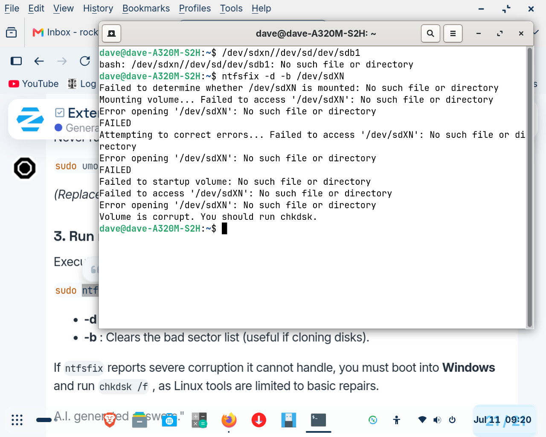Open the Profiles menu
The height and width of the screenshot is (437, 546).
[x=195, y=9]
